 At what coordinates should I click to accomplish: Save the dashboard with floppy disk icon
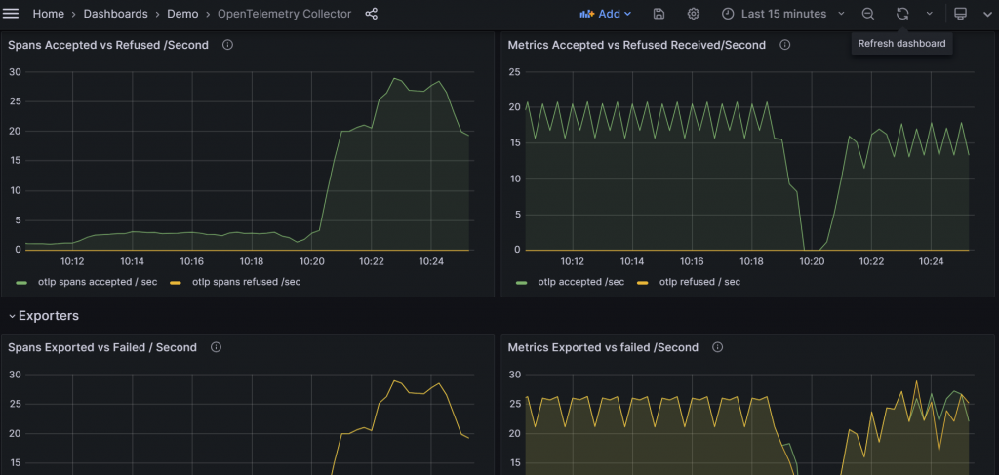(x=659, y=14)
